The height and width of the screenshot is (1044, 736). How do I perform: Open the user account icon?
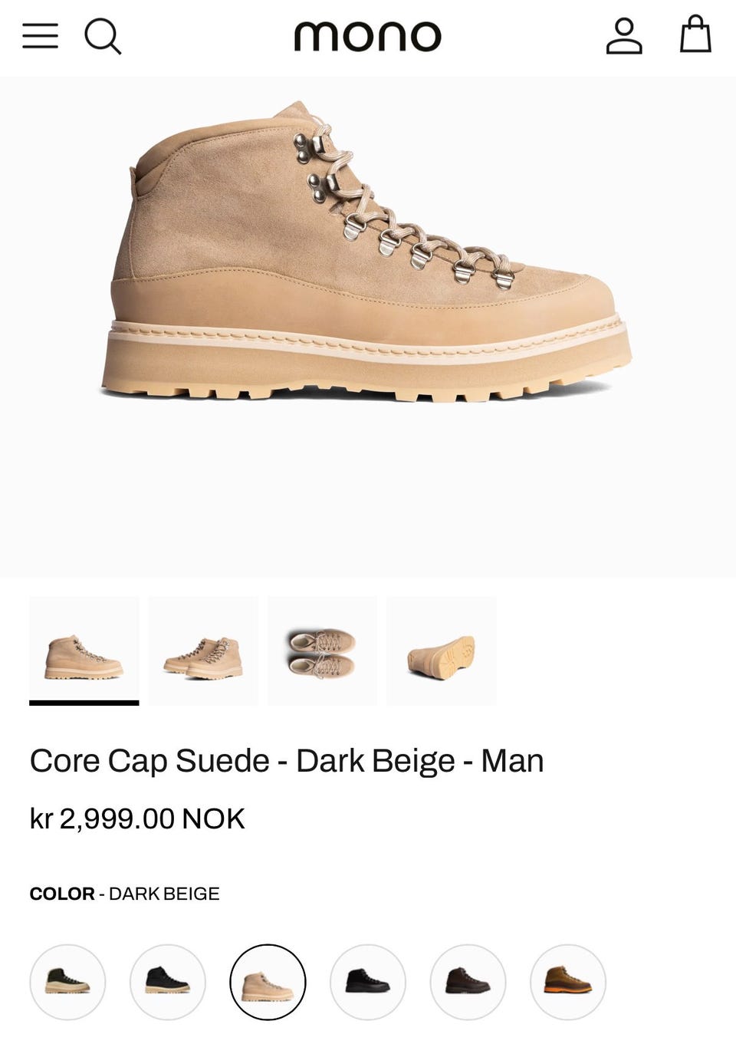coord(624,36)
